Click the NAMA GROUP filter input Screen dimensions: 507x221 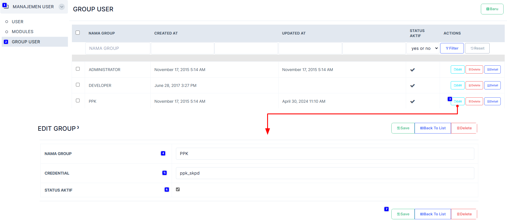click(118, 48)
